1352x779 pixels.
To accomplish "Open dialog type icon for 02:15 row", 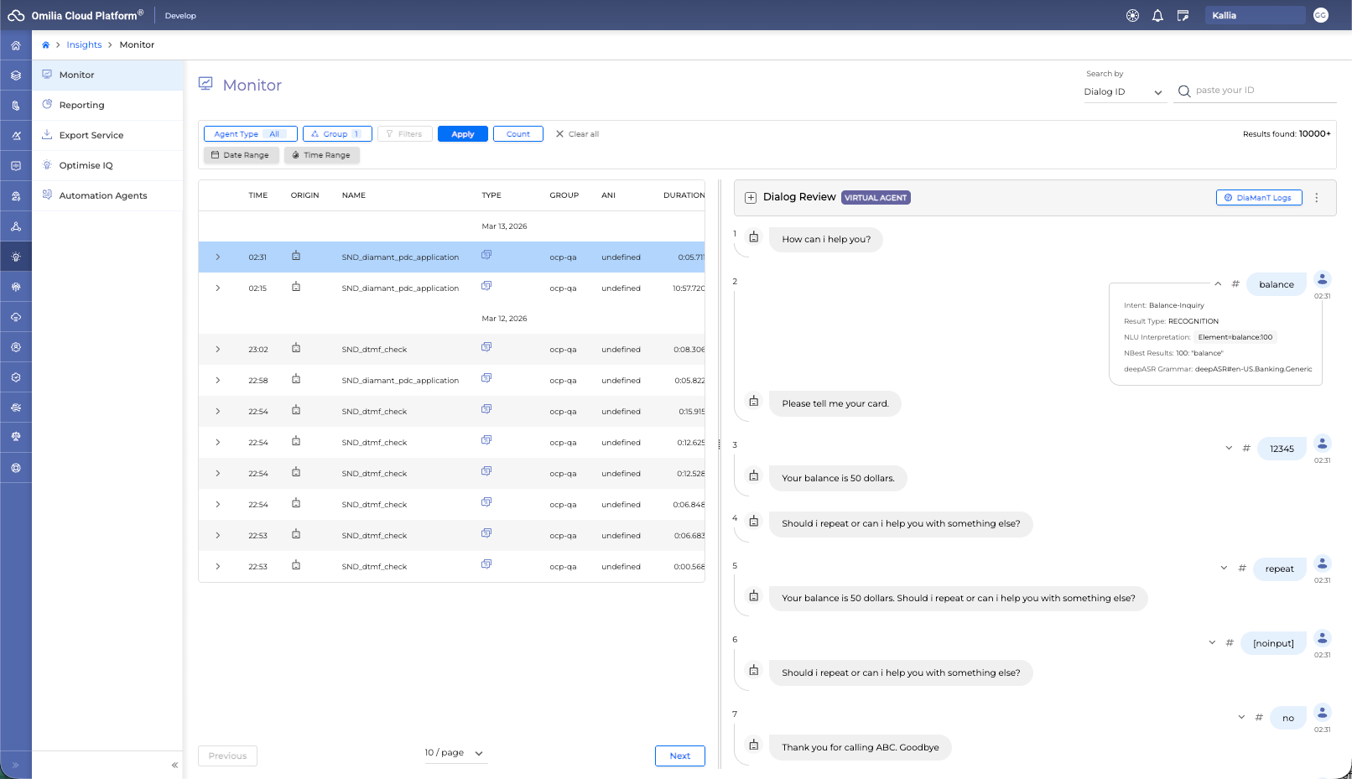I will point(486,286).
